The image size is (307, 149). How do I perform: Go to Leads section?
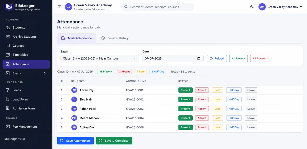tap(26, 90)
